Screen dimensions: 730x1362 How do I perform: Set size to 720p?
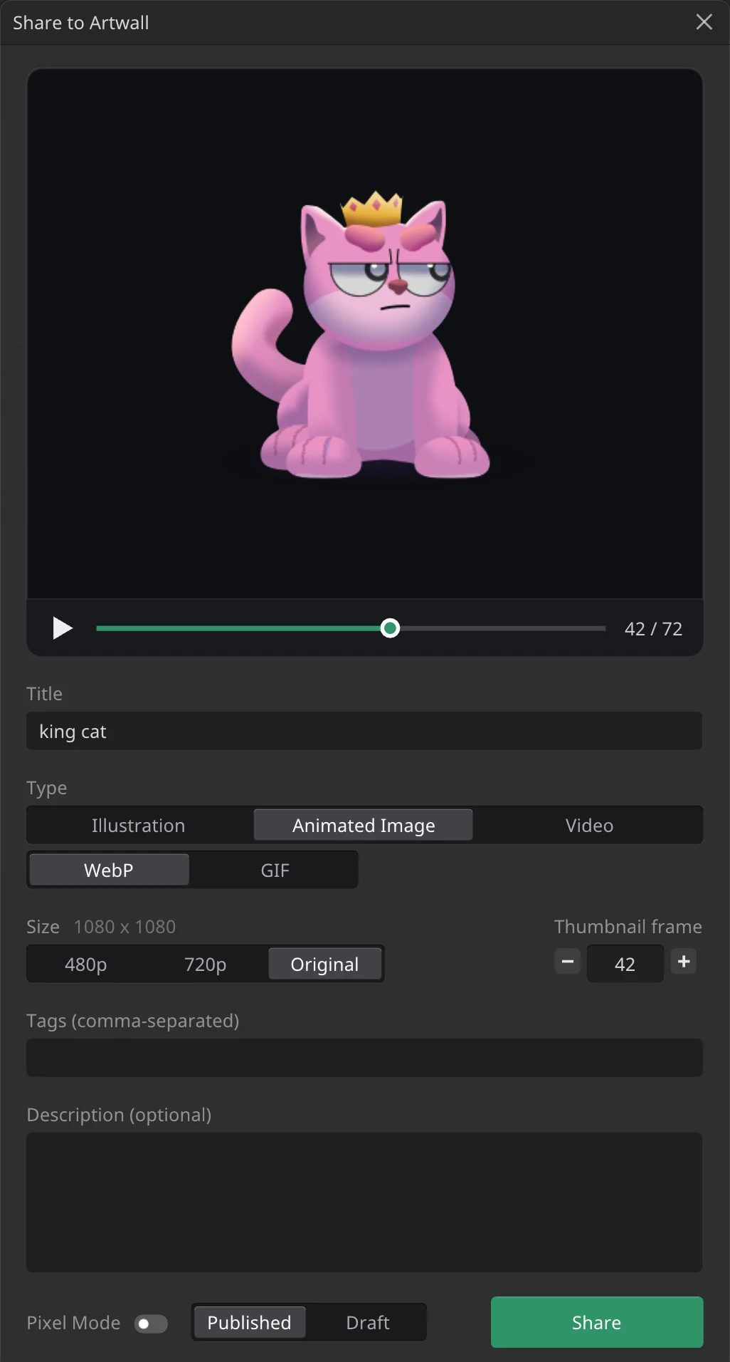(206, 964)
